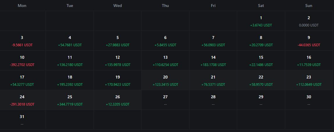334x132 pixels.
Task: Select empty day 27 cell
Action: coord(165,100)
